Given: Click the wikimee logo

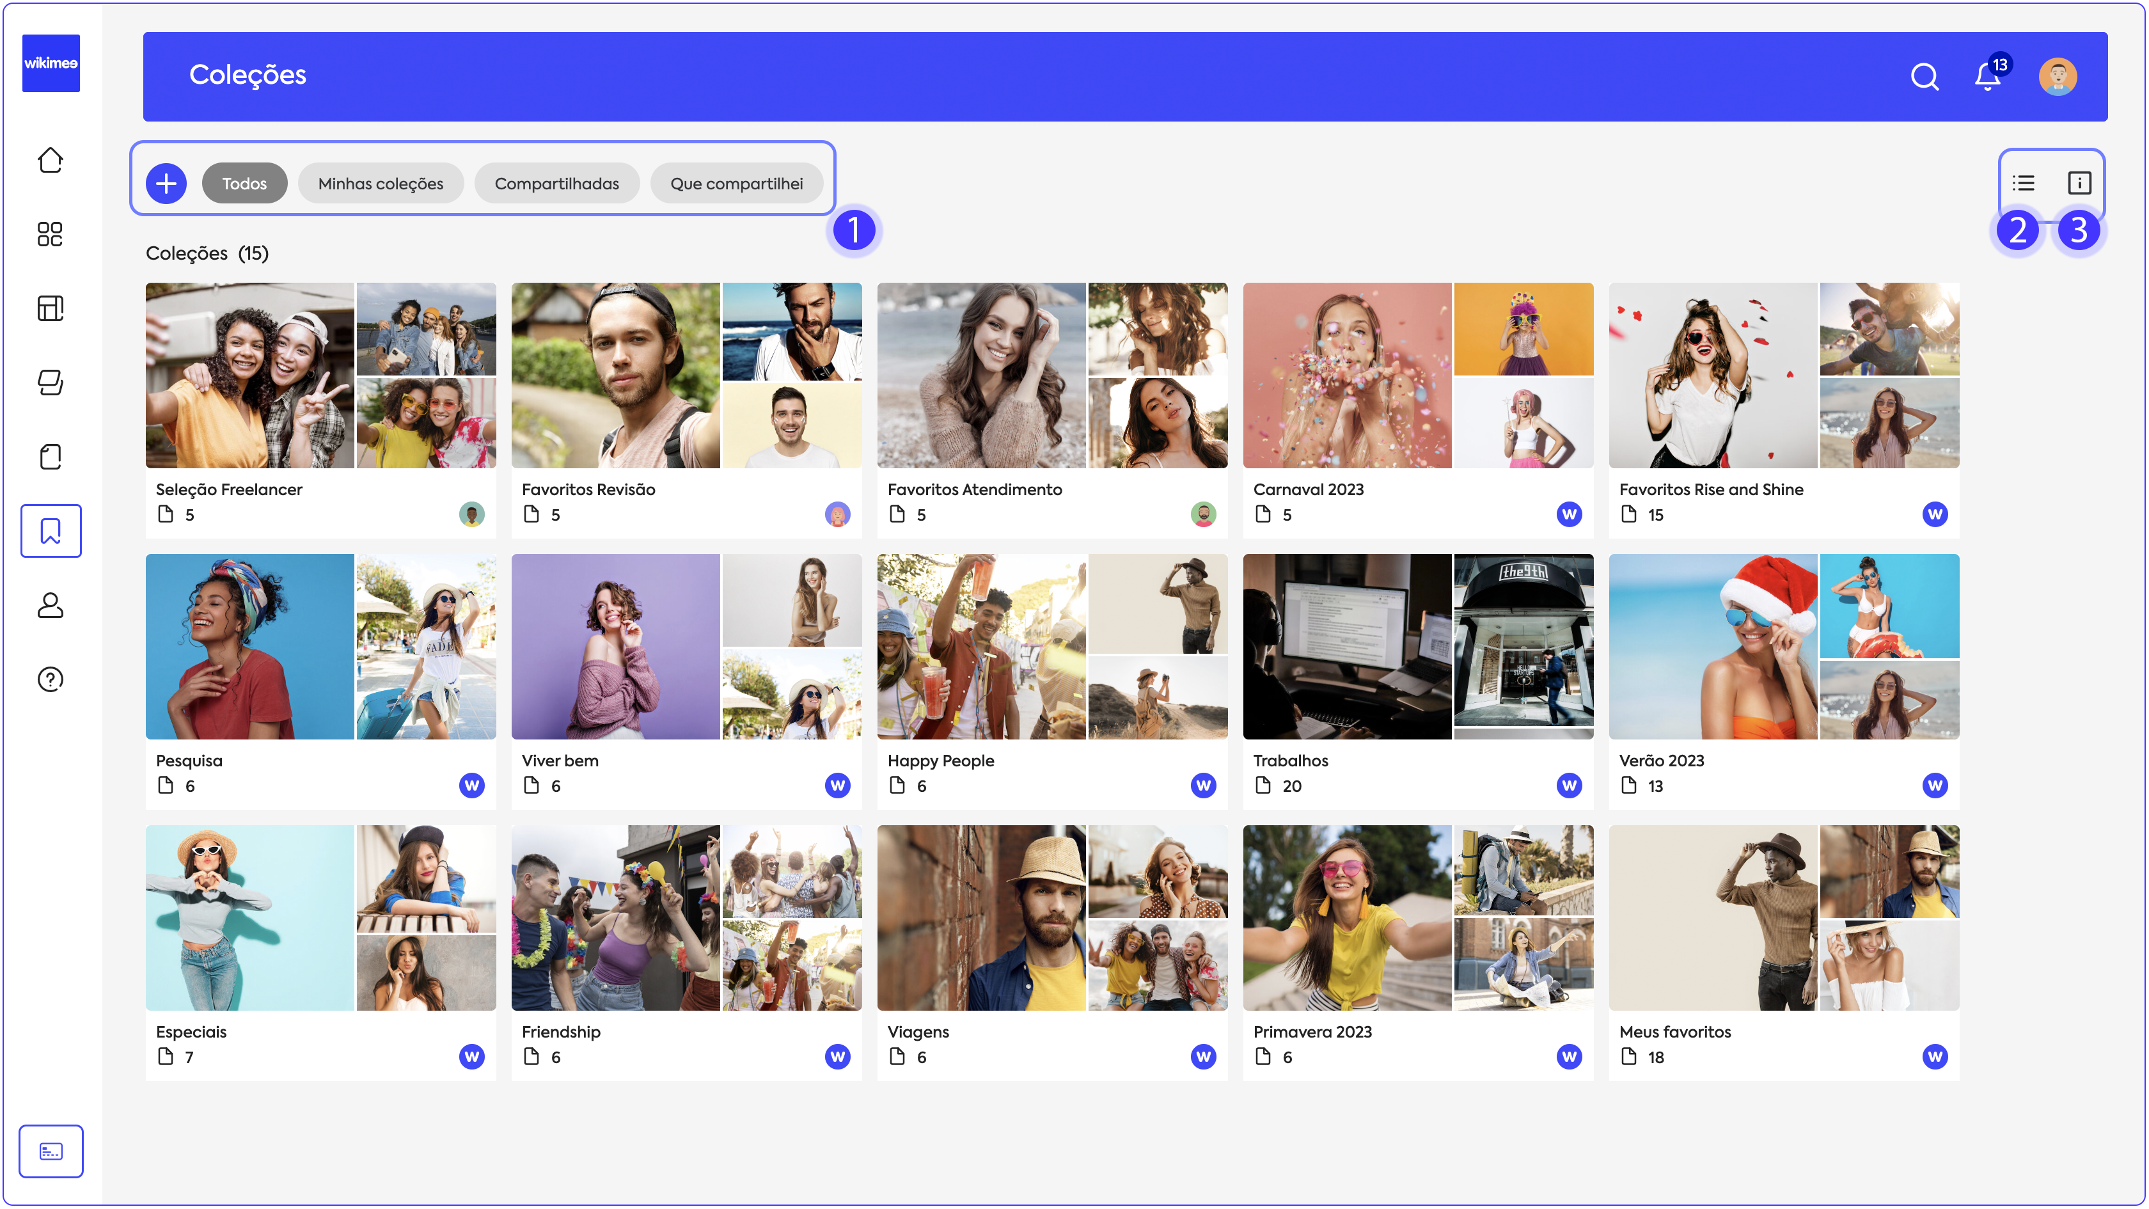Looking at the screenshot, I should coord(51,63).
